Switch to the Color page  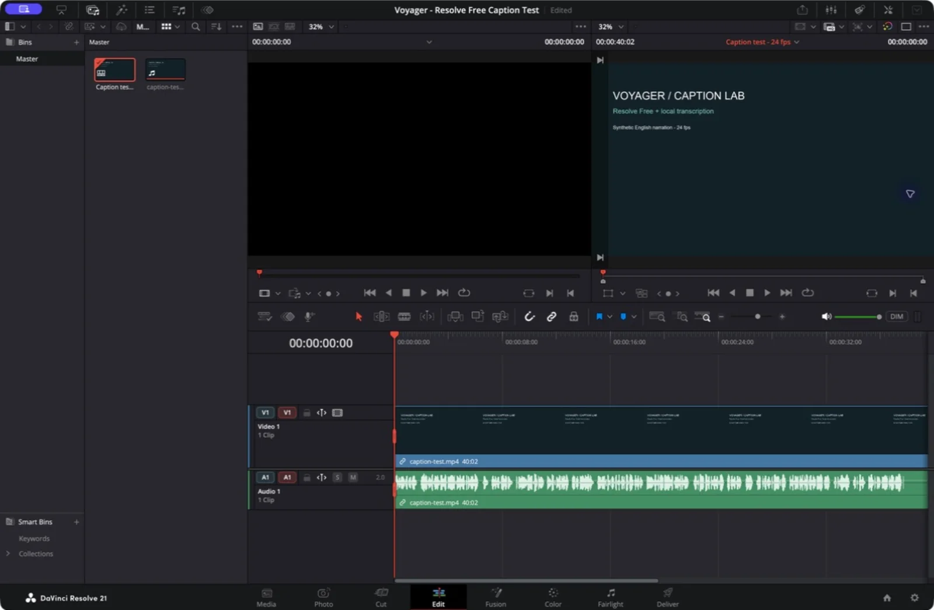[553, 597]
